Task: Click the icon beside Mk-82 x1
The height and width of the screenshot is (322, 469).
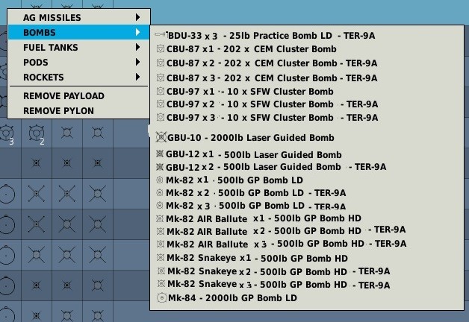Action: click(x=160, y=180)
